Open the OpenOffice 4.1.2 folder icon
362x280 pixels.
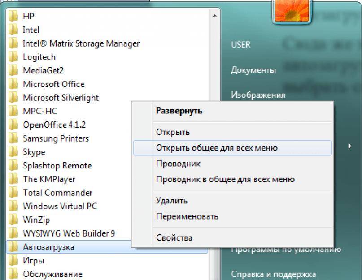(13, 125)
